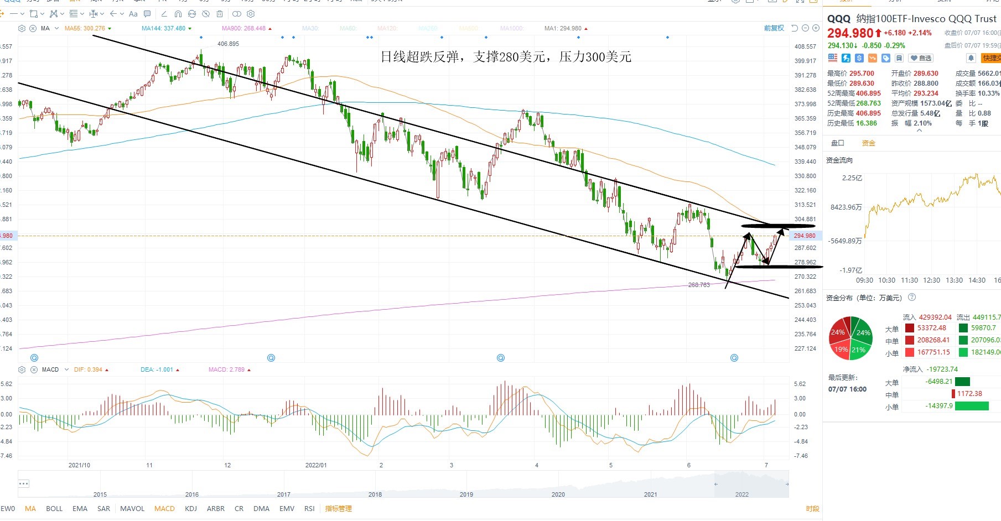This screenshot has height=521, width=1001.
Task: Open help icon beside 资金分布
Action: 912,297
